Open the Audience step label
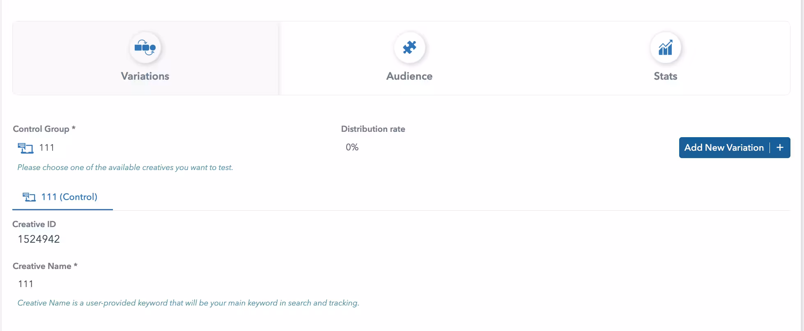804x331 pixels. (x=409, y=76)
